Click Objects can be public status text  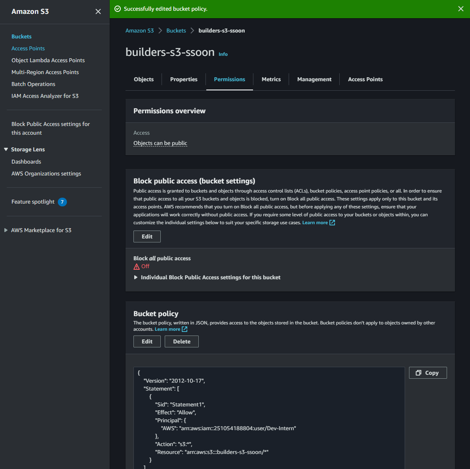point(160,143)
